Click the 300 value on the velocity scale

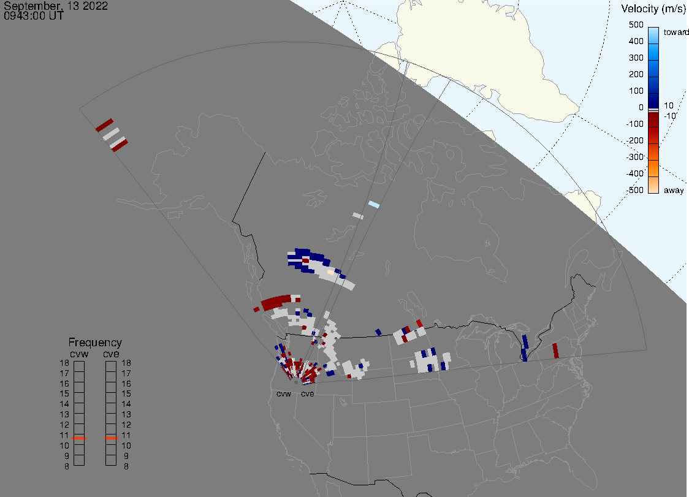(636, 58)
